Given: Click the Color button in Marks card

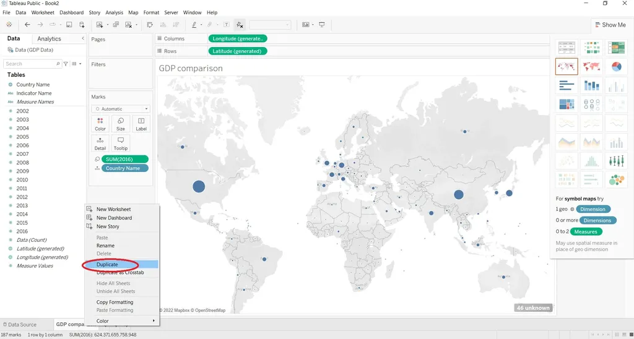Looking at the screenshot, I should coord(100,124).
